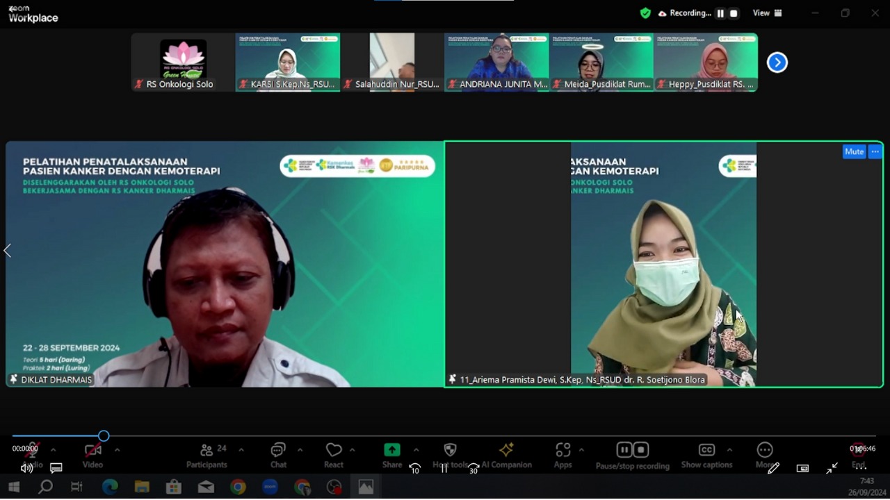The width and height of the screenshot is (890, 500).
Task: Open the Chat panel
Action: 278,450
